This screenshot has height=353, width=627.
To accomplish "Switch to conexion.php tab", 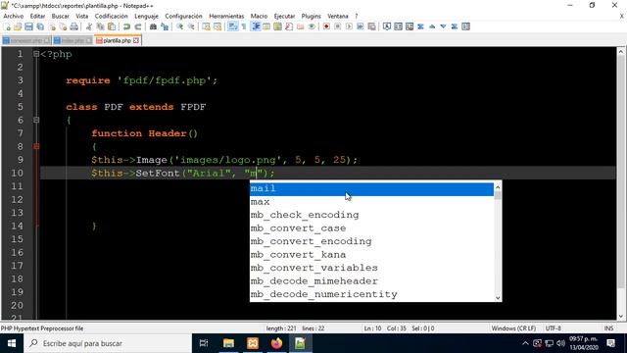I will [x=26, y=41].
